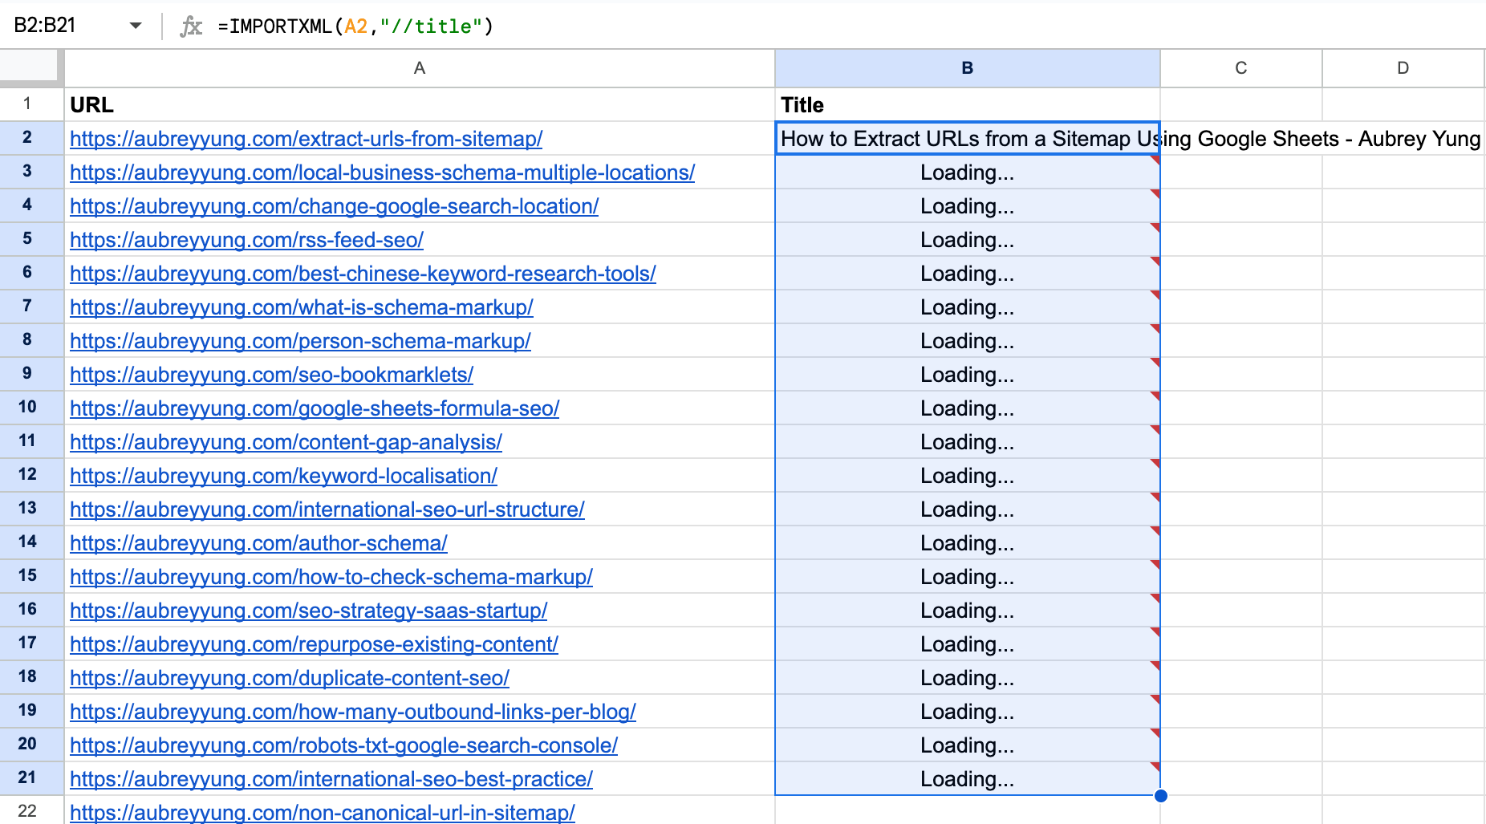Open the local-business-schema-multiple-locations link
The height and width of the screenshot is (824, 1486).
click(383, 173)
